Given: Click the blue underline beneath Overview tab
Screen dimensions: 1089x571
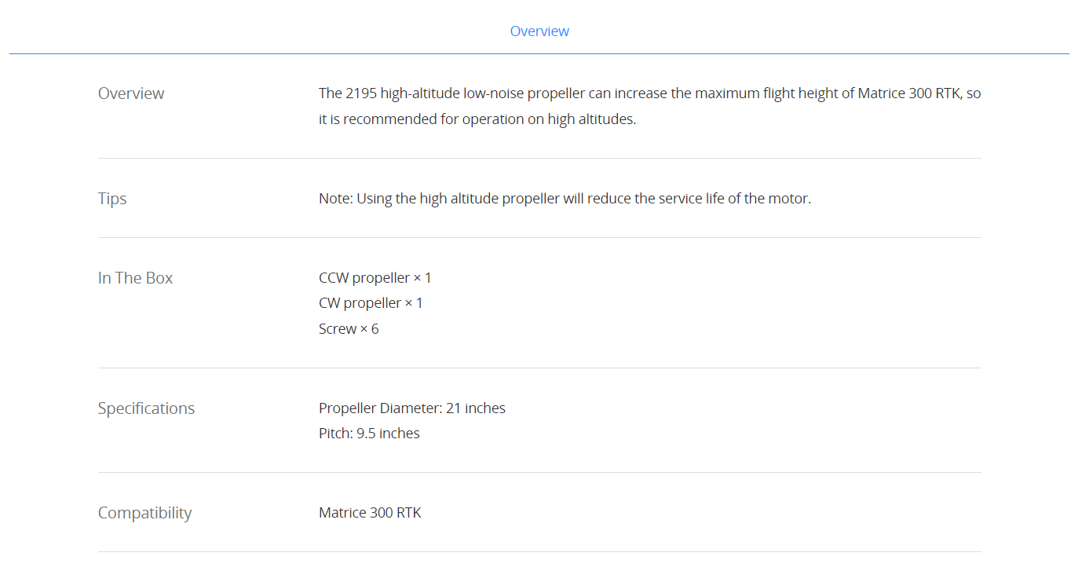Looking at the screenshot, I should [x=539, y=53].
